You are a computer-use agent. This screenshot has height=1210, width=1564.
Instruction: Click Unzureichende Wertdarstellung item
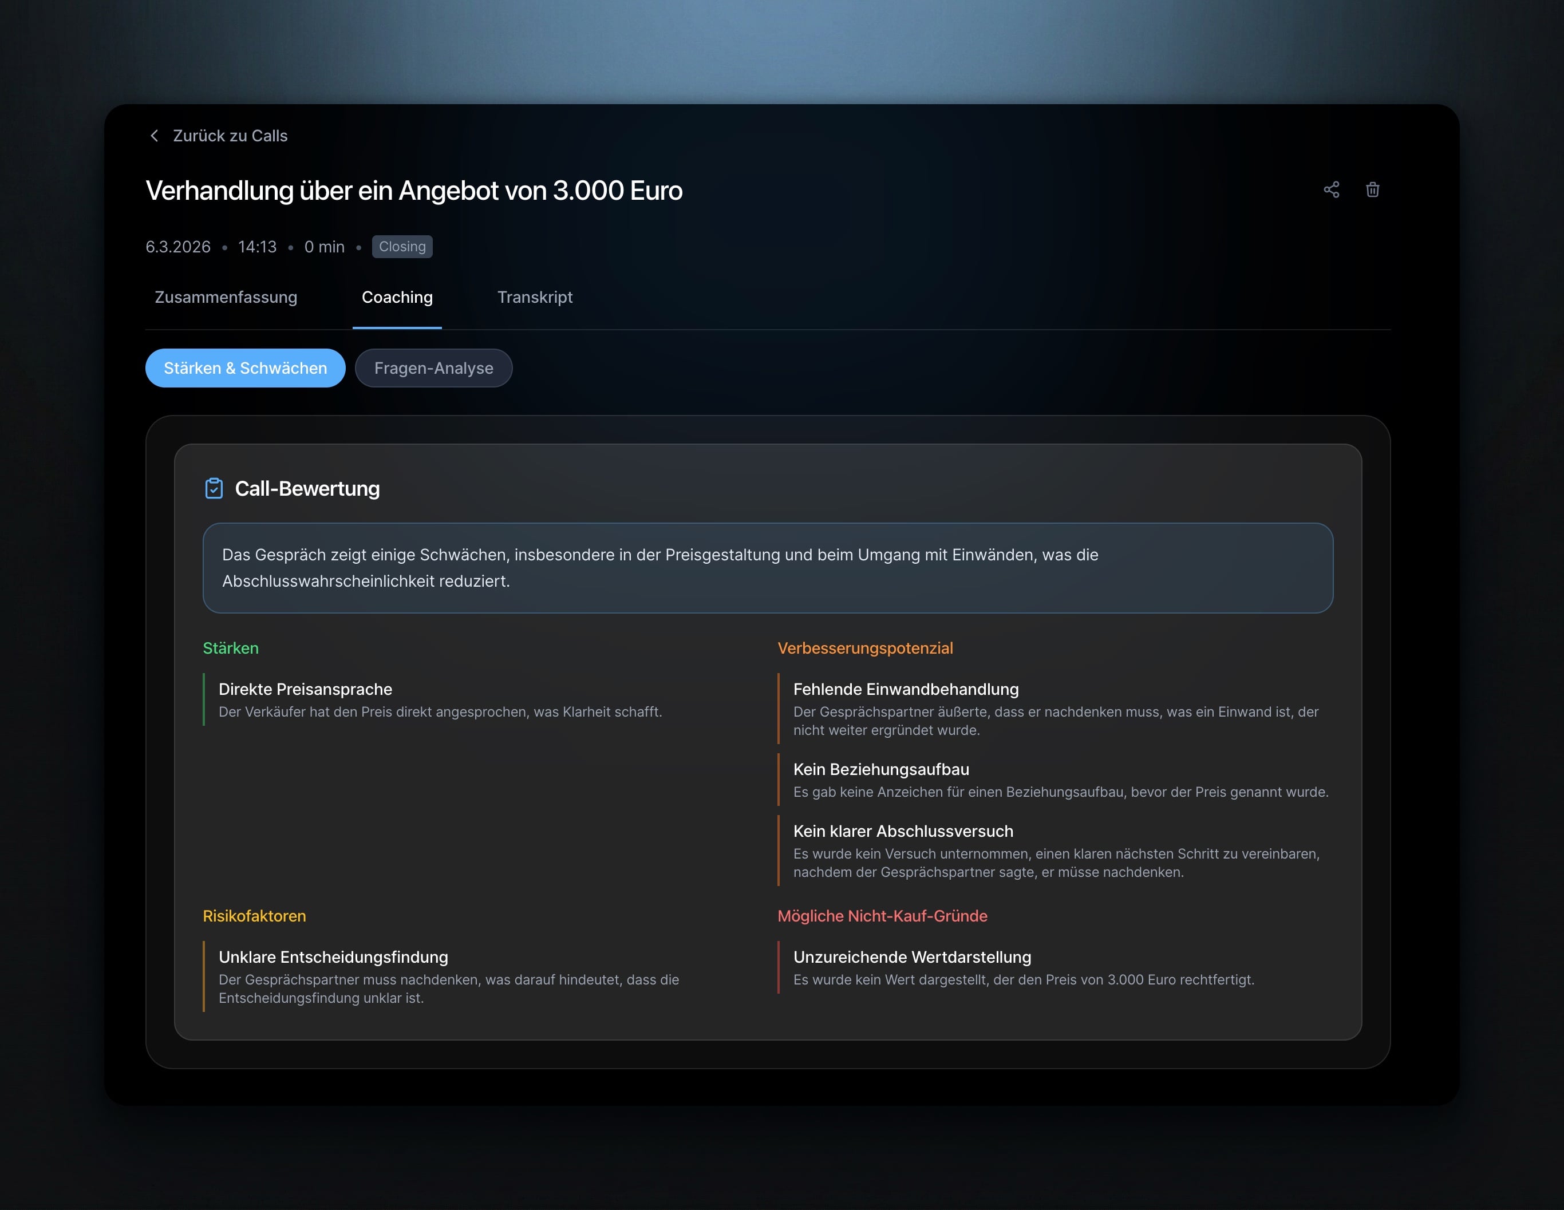tap(1056, 967)
